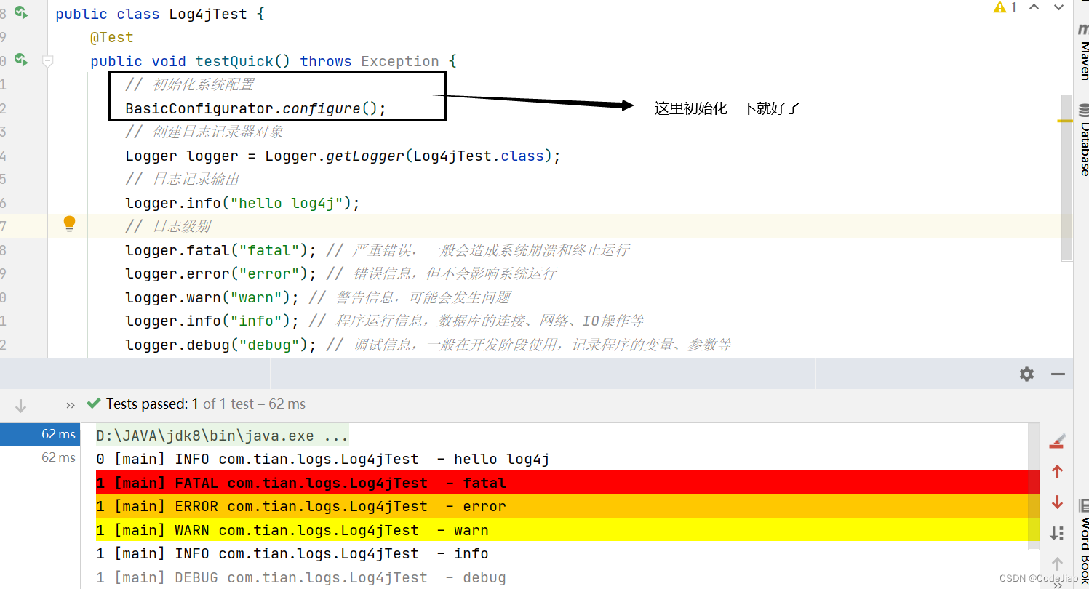Click the greyed-out up arrow console icon
Image resolution: width=1089 pixels, height=589 pixels.
(1057, 564)
